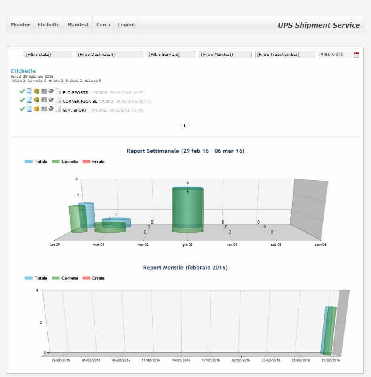Click the Report Settimanale chart title
The width and height of the screenshot is (371, 377).
click(x=185, y=151)
